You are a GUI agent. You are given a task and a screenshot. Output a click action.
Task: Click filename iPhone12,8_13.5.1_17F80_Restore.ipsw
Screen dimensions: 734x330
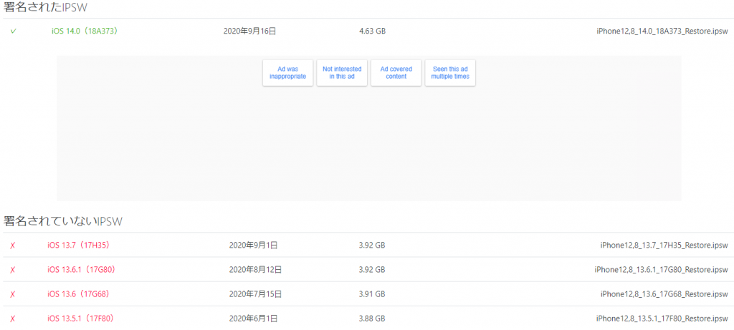(662, 319)
